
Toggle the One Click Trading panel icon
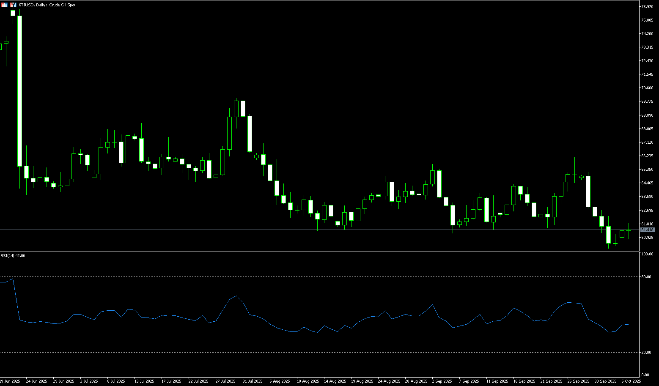(14, 5)
